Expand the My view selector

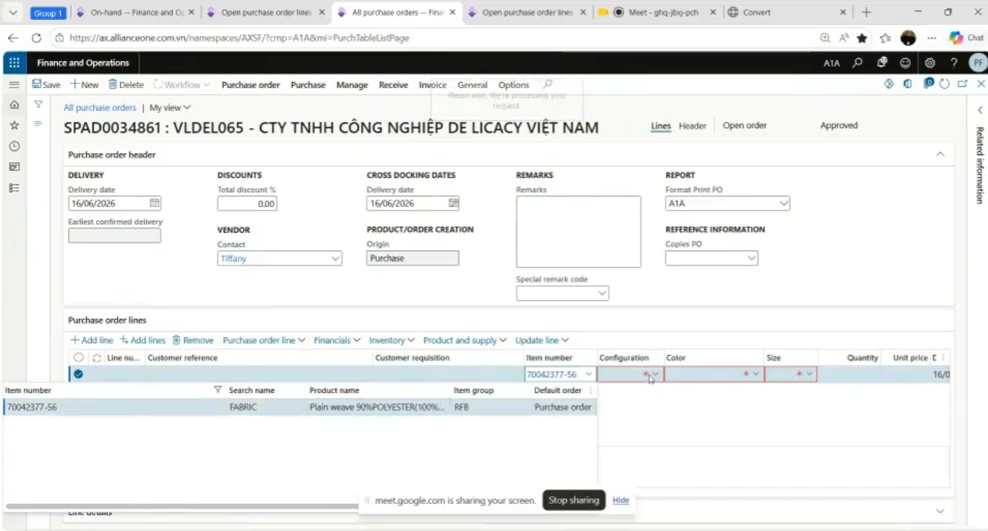pos(170,107)
